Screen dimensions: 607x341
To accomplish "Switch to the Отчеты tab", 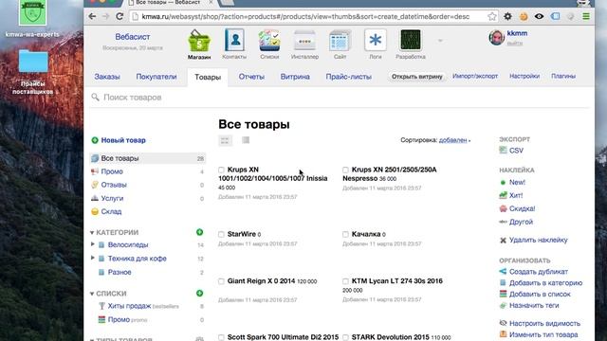I will pyautogui.click(x=251, y=77).
